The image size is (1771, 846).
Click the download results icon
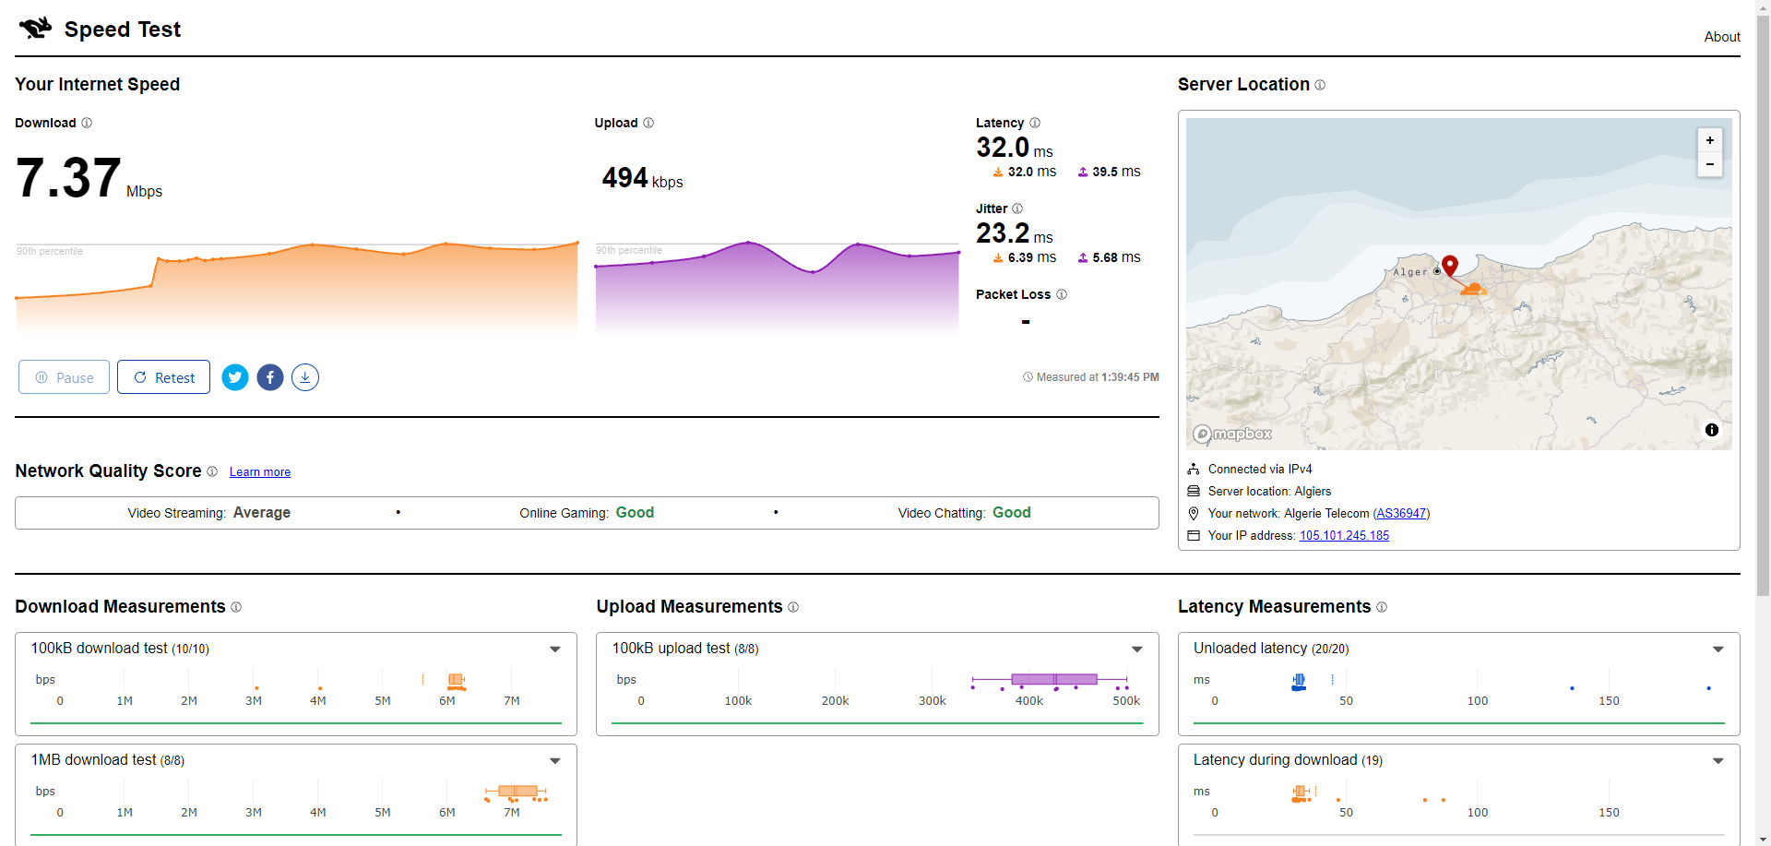point(305,377)
